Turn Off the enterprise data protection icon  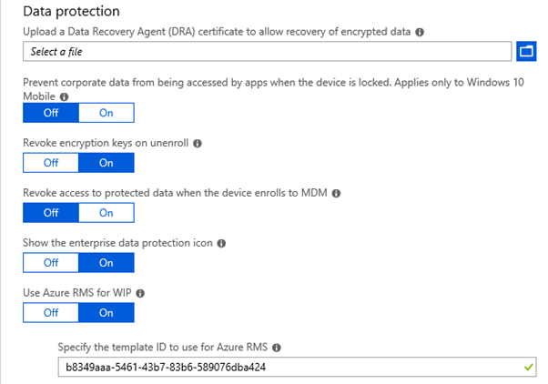point(51,262)
